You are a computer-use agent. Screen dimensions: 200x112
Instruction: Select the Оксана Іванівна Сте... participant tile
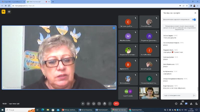149,79
